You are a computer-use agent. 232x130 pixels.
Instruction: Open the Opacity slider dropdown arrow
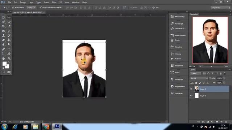point(224,78)
